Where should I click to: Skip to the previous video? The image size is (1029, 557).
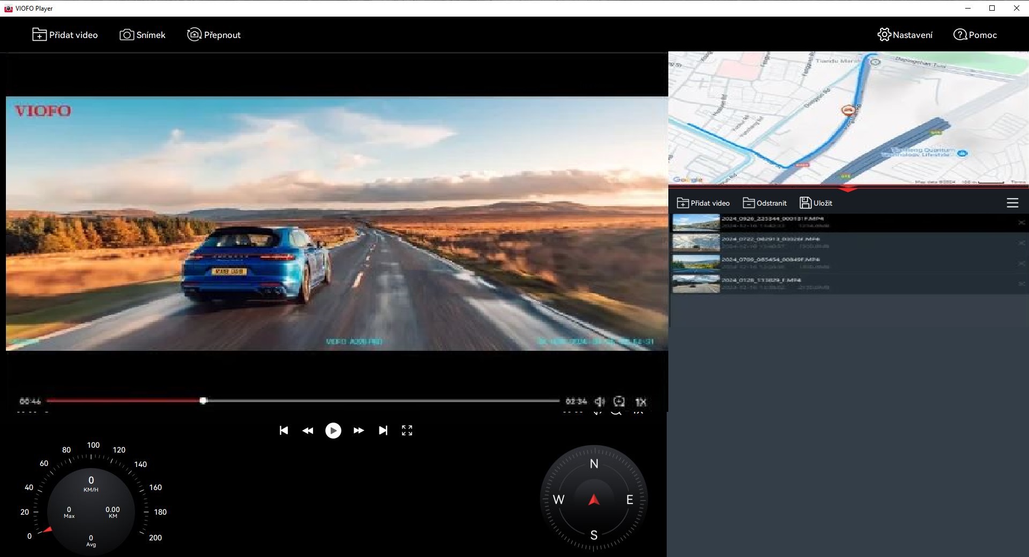pyautogui.click(x=284, y=431)
